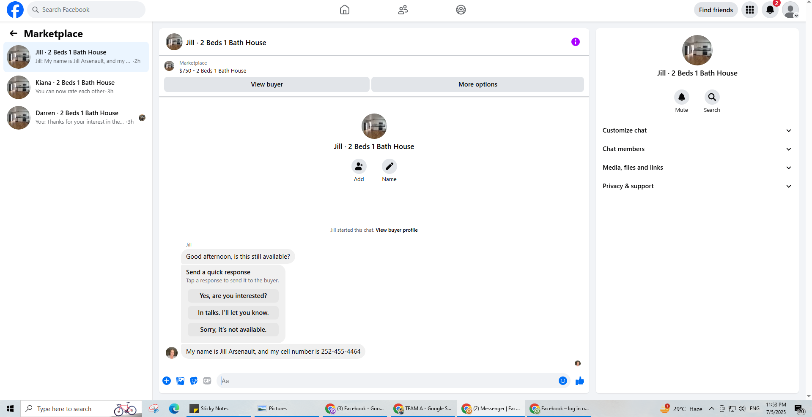Click the Facebook logo icon
Viewport: 812px width, 417px height.
tap(15, 10)
